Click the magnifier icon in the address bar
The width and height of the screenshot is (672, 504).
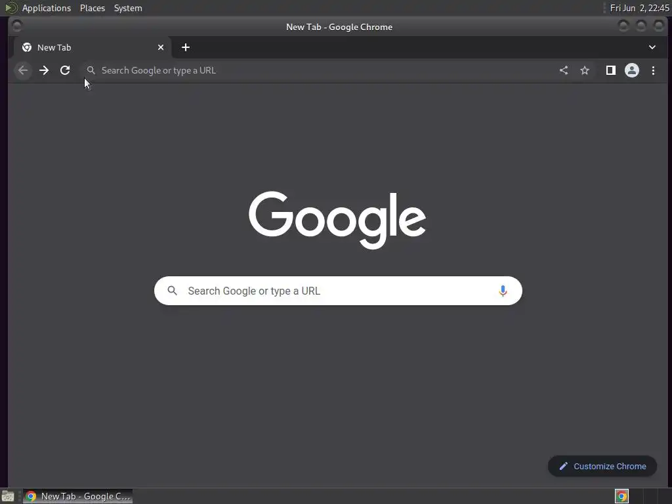click(91, 70)
